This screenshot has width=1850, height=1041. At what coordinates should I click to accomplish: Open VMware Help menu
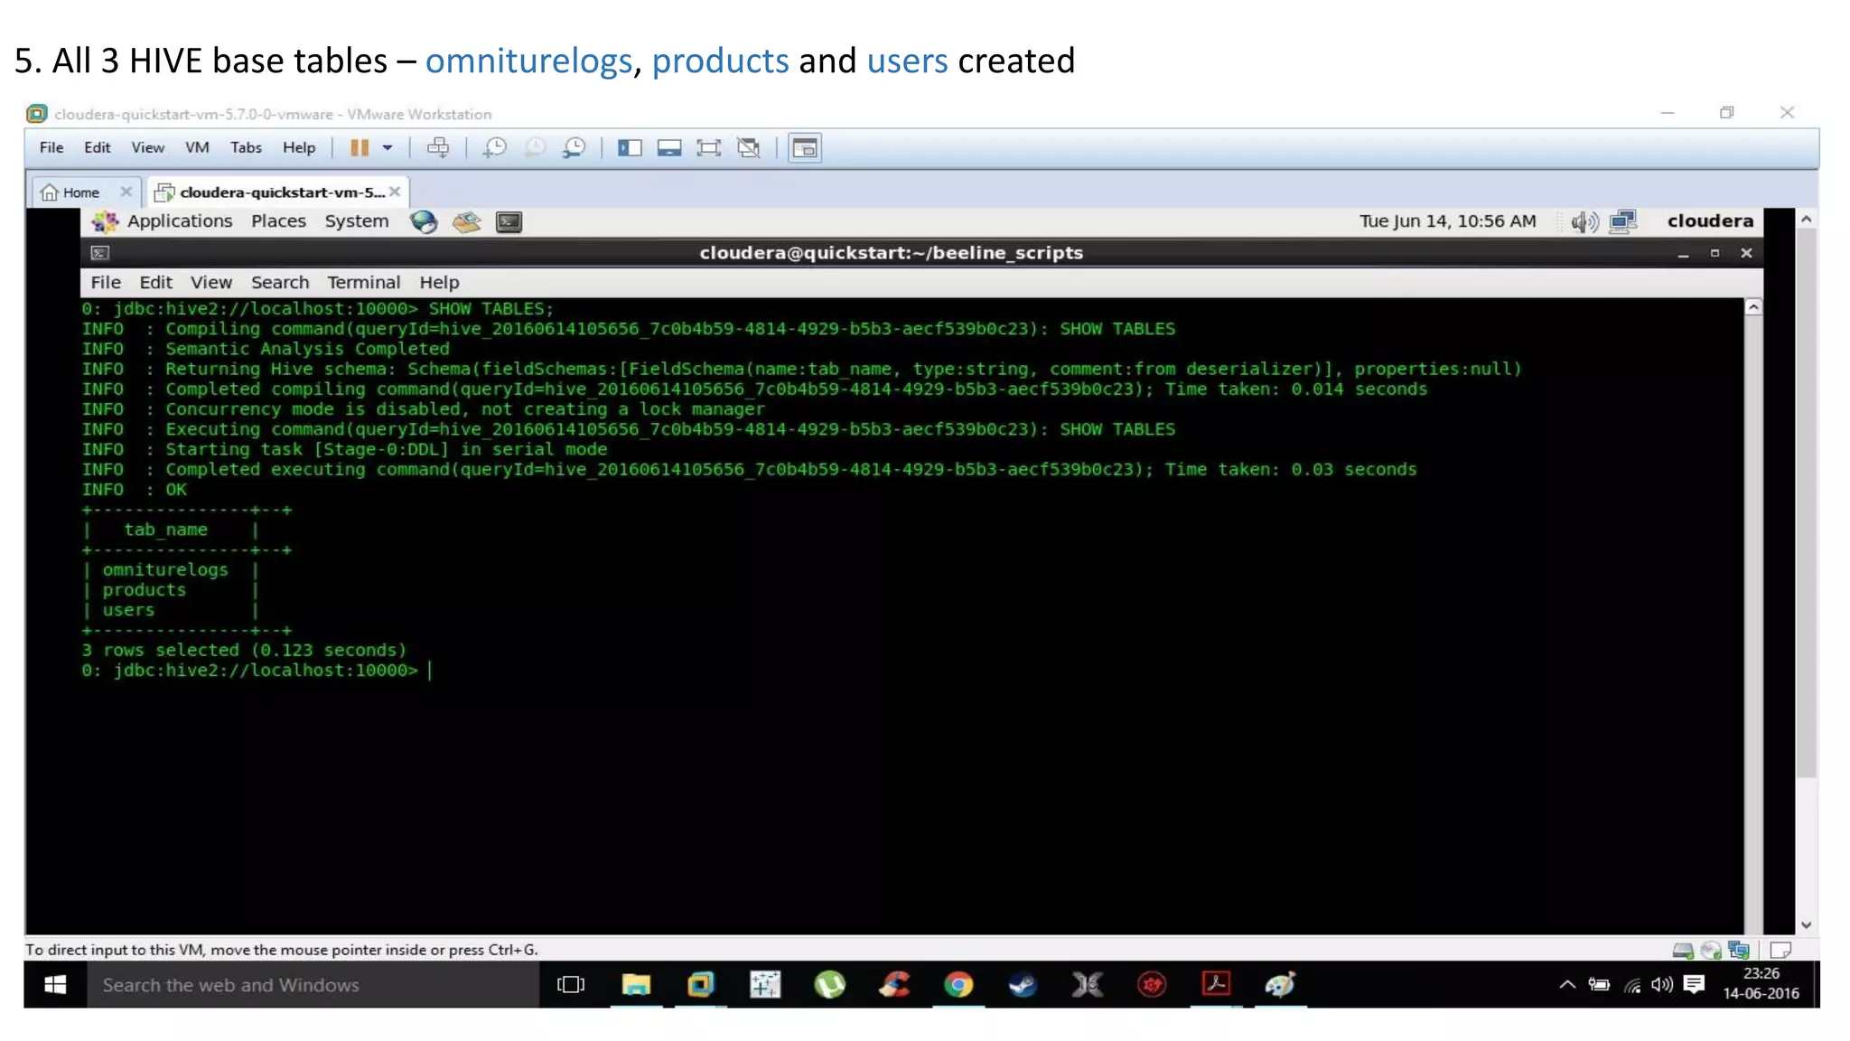pos(299,147)
